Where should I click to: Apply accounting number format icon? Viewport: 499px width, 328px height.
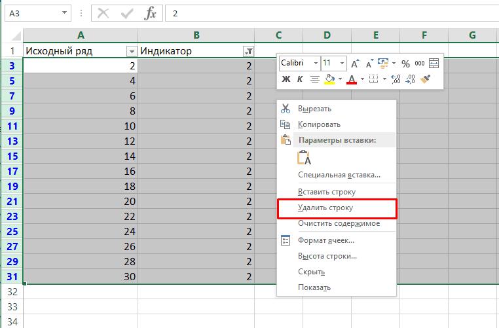(x=383, y=64)
